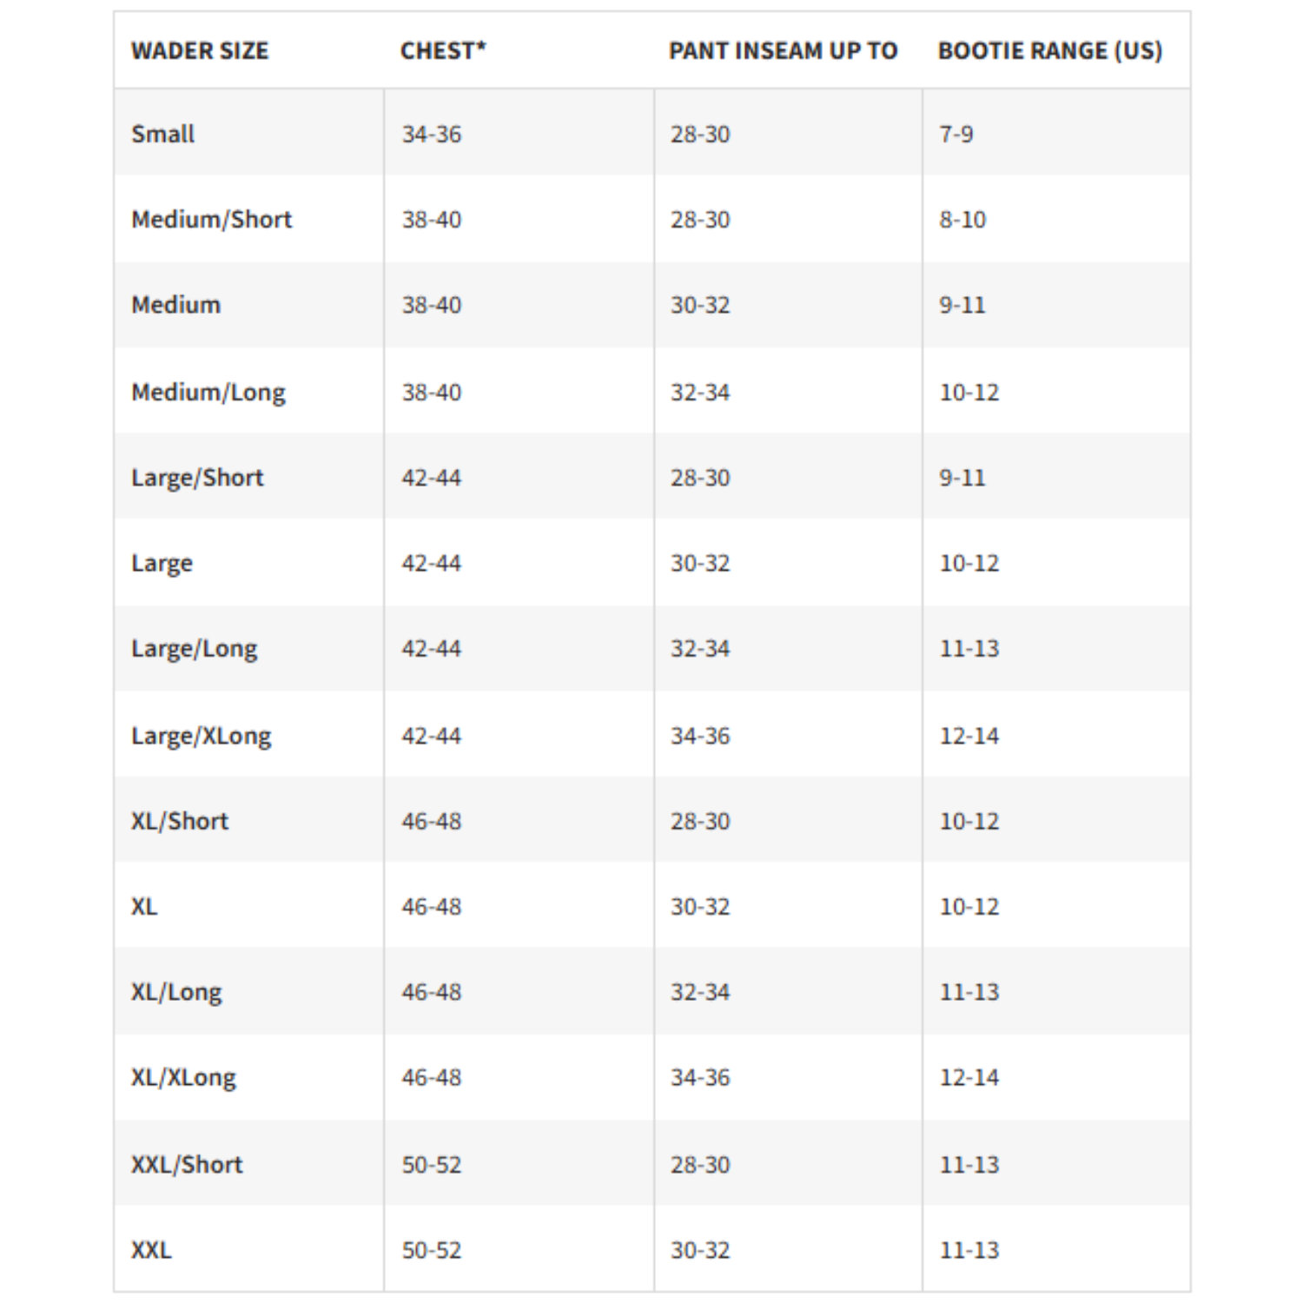Click the PANT INSEAM UP TO header
Image resolution: width=1303 pixels, height=1303 pixels.
783,51
